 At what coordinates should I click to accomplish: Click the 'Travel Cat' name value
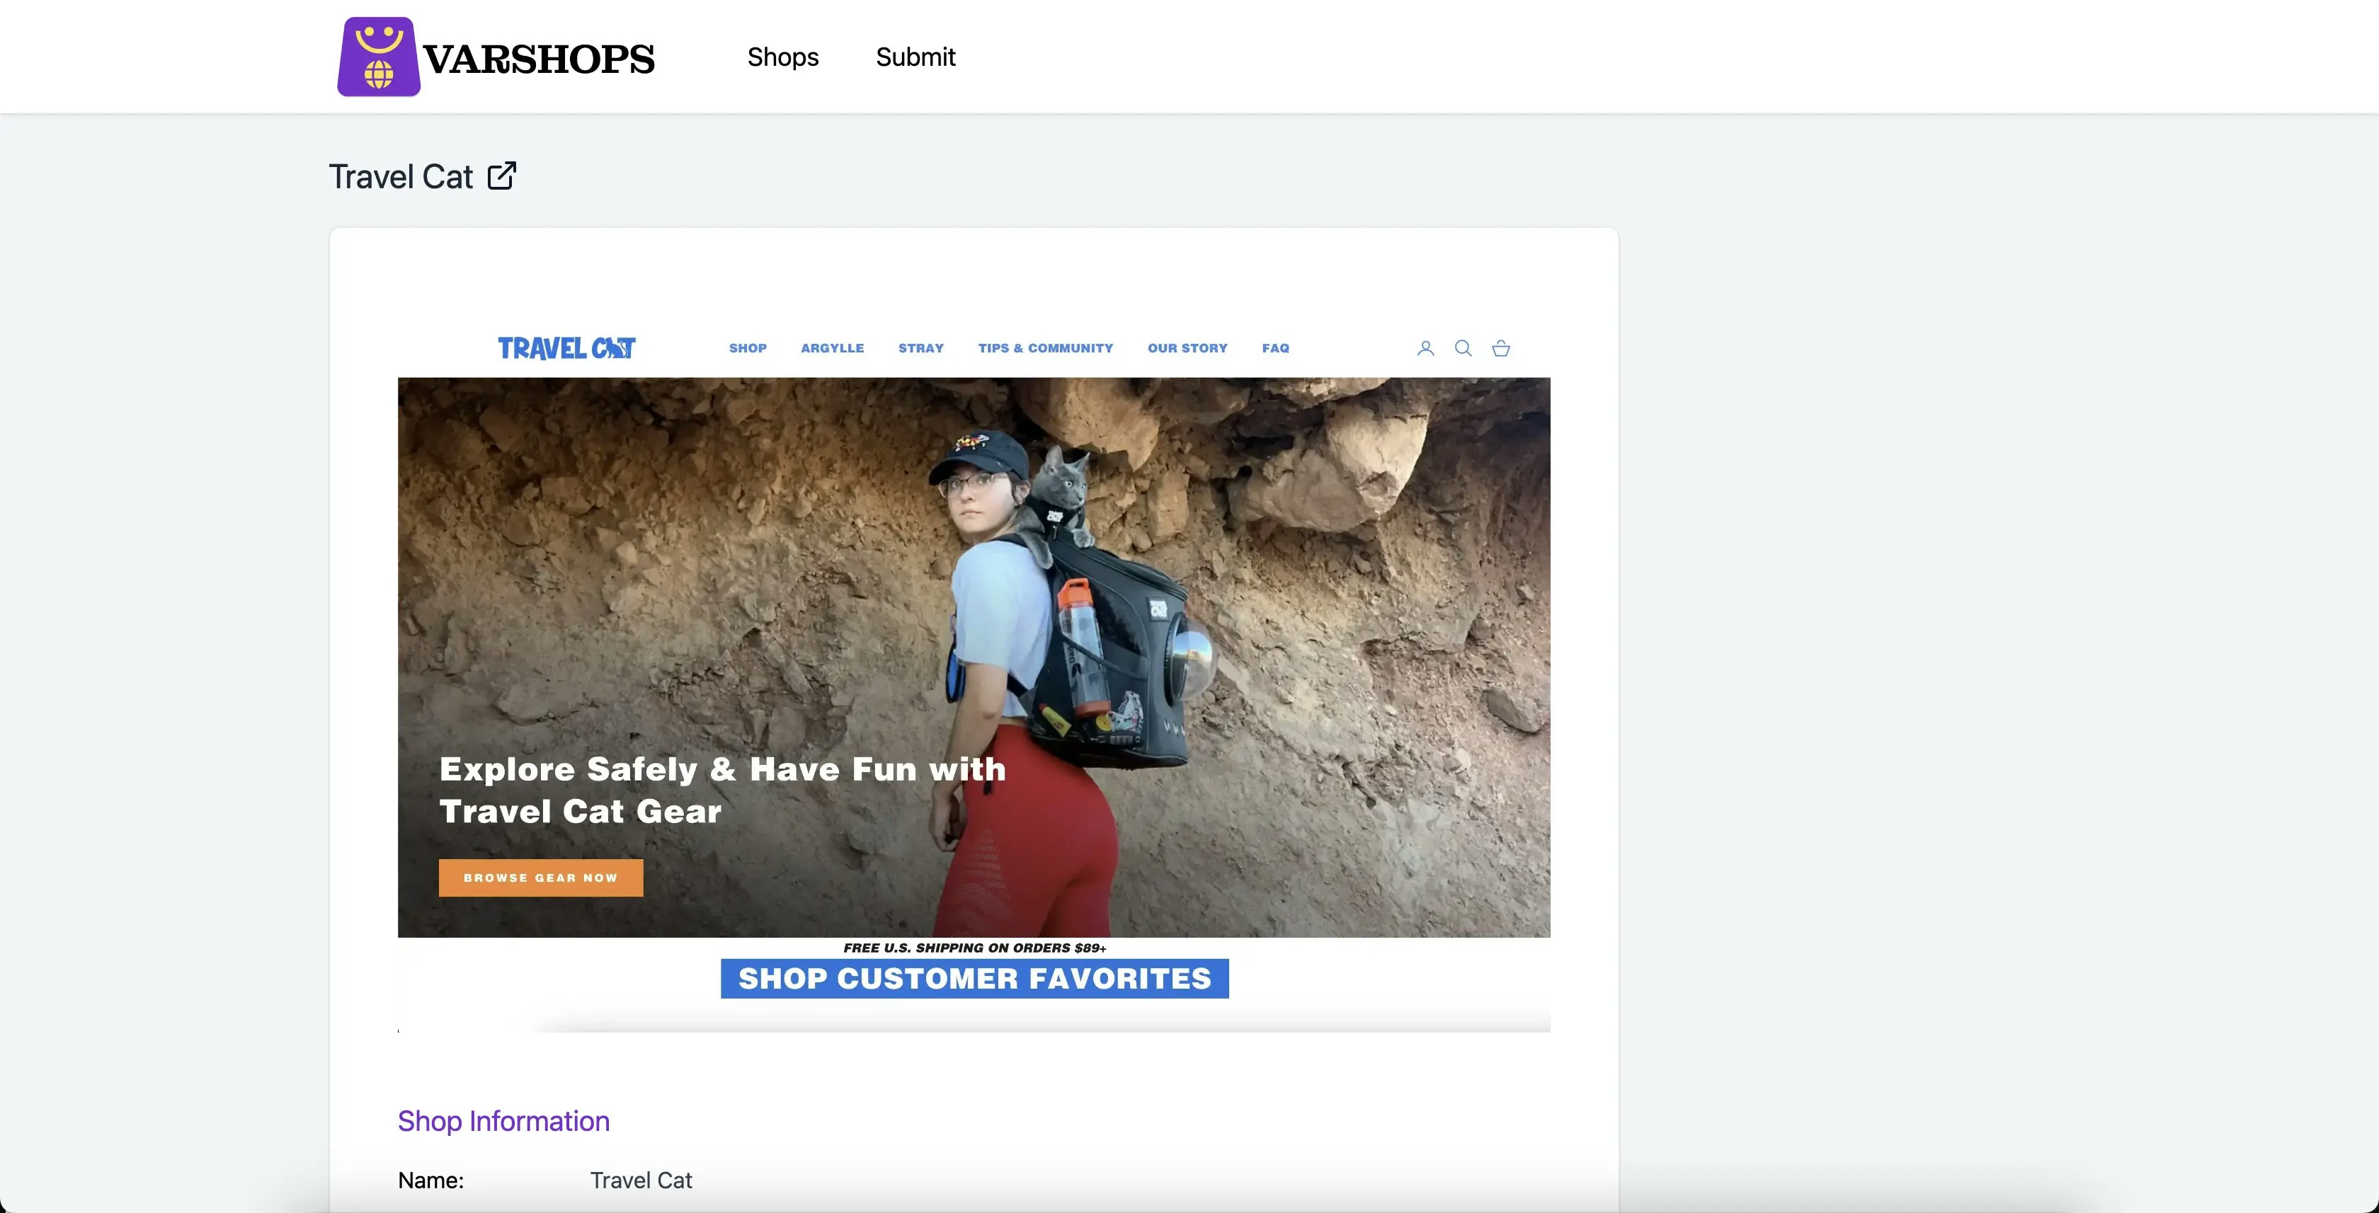[x=641, y=1180]
